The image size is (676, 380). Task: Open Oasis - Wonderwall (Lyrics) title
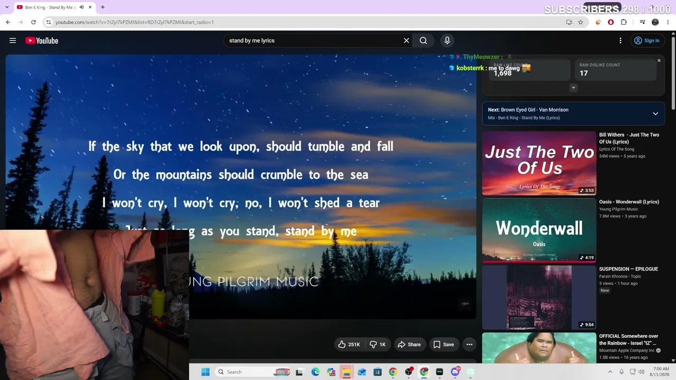tap(629, 202)
